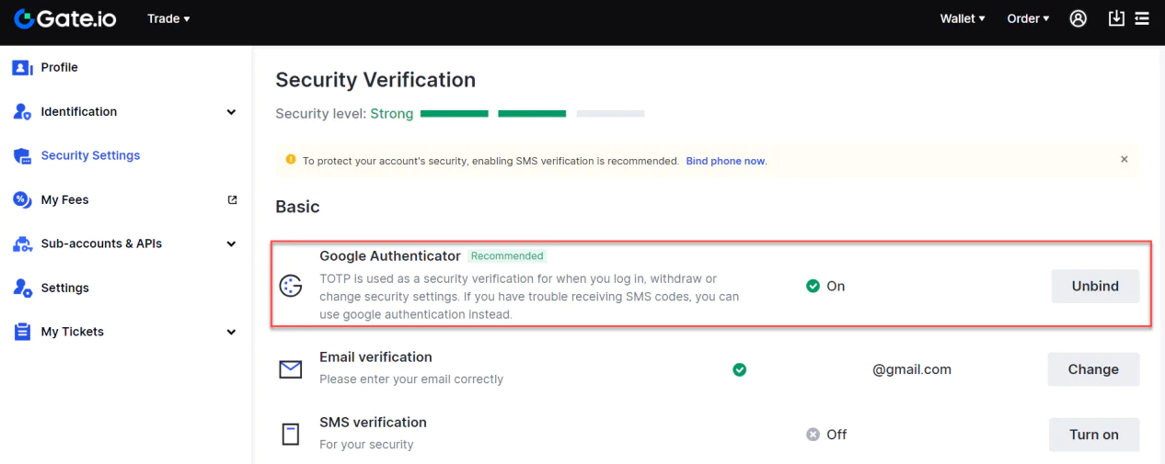Expand the Identification sidebar section
The image size is (1165, 464).
click(231, 112)
